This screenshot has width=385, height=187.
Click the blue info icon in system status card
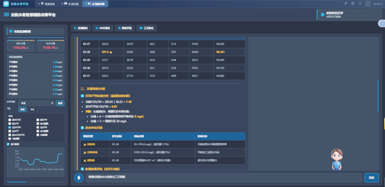(323, 14)
